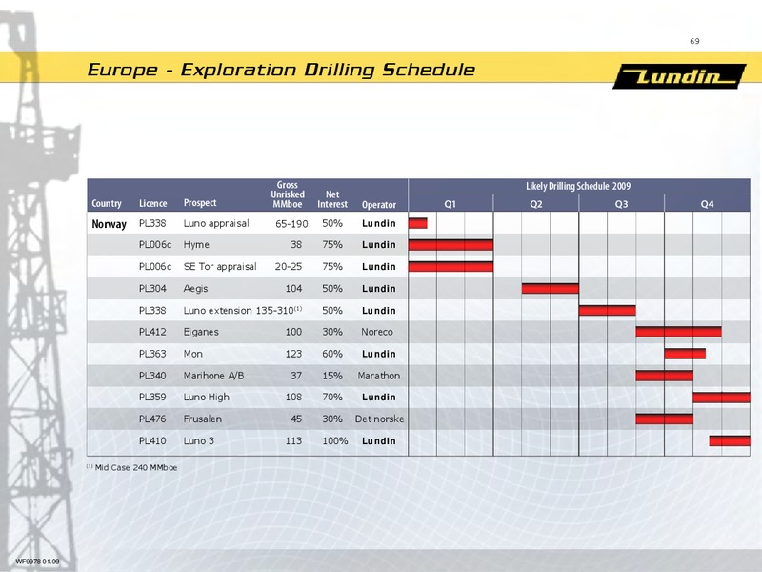
Task: Select the 'Luno extension' prospect cell
Action: [217, 311]
